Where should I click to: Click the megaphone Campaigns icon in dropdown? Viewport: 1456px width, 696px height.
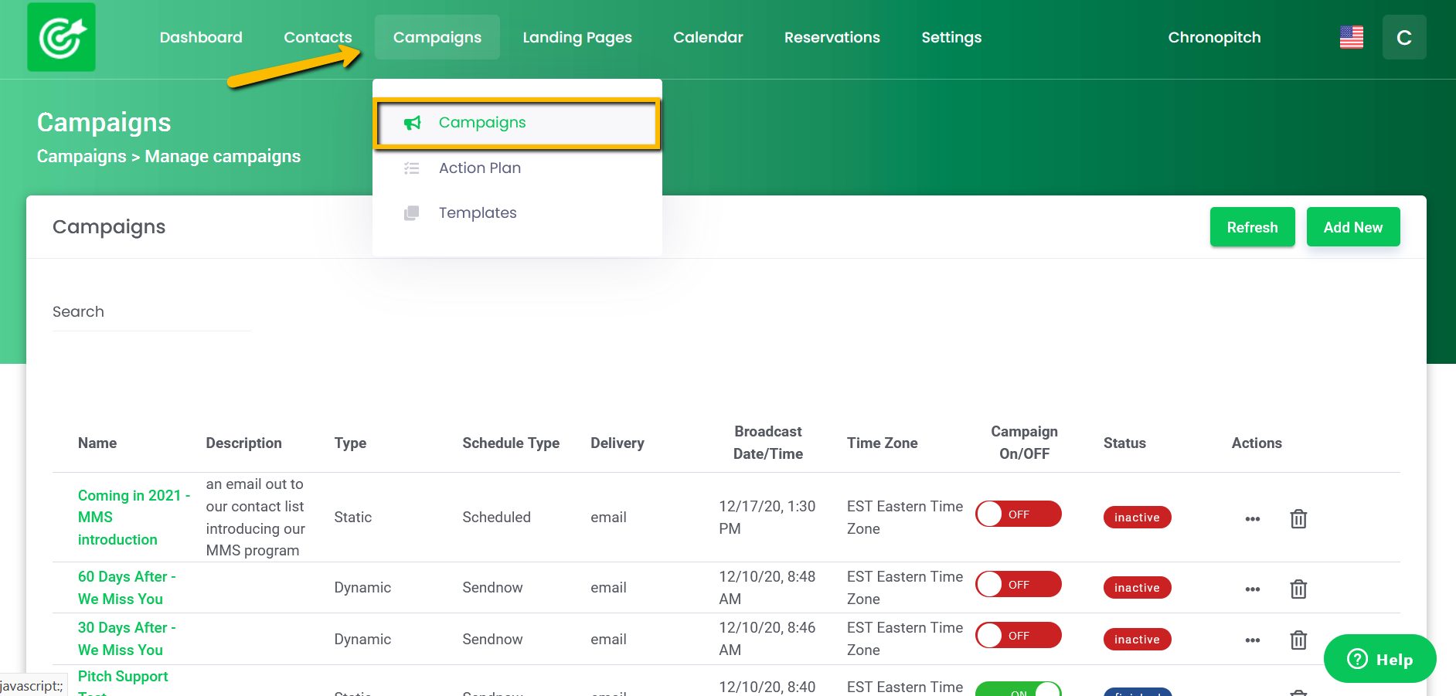412,122
